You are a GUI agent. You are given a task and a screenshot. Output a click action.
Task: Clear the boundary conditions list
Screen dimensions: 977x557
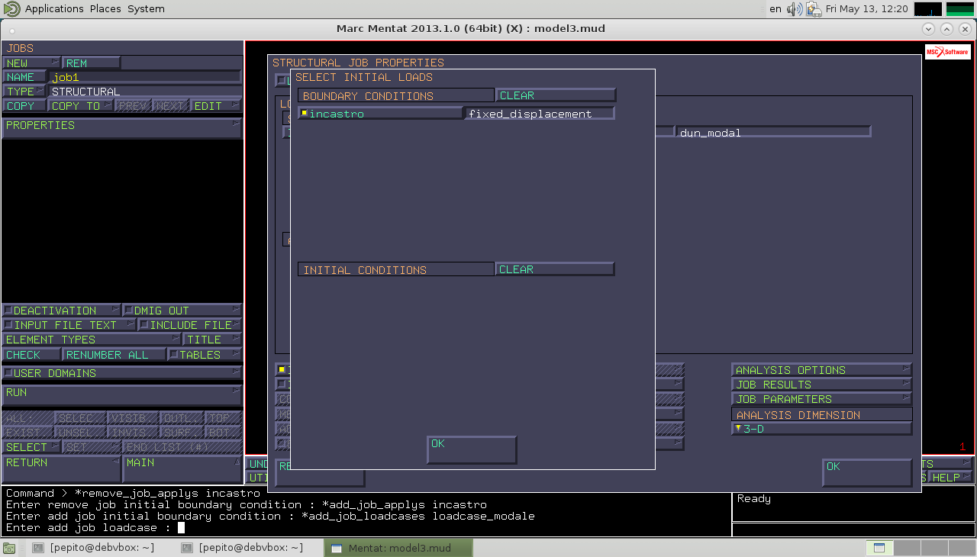pyautogui.click(x=555, y=95)
